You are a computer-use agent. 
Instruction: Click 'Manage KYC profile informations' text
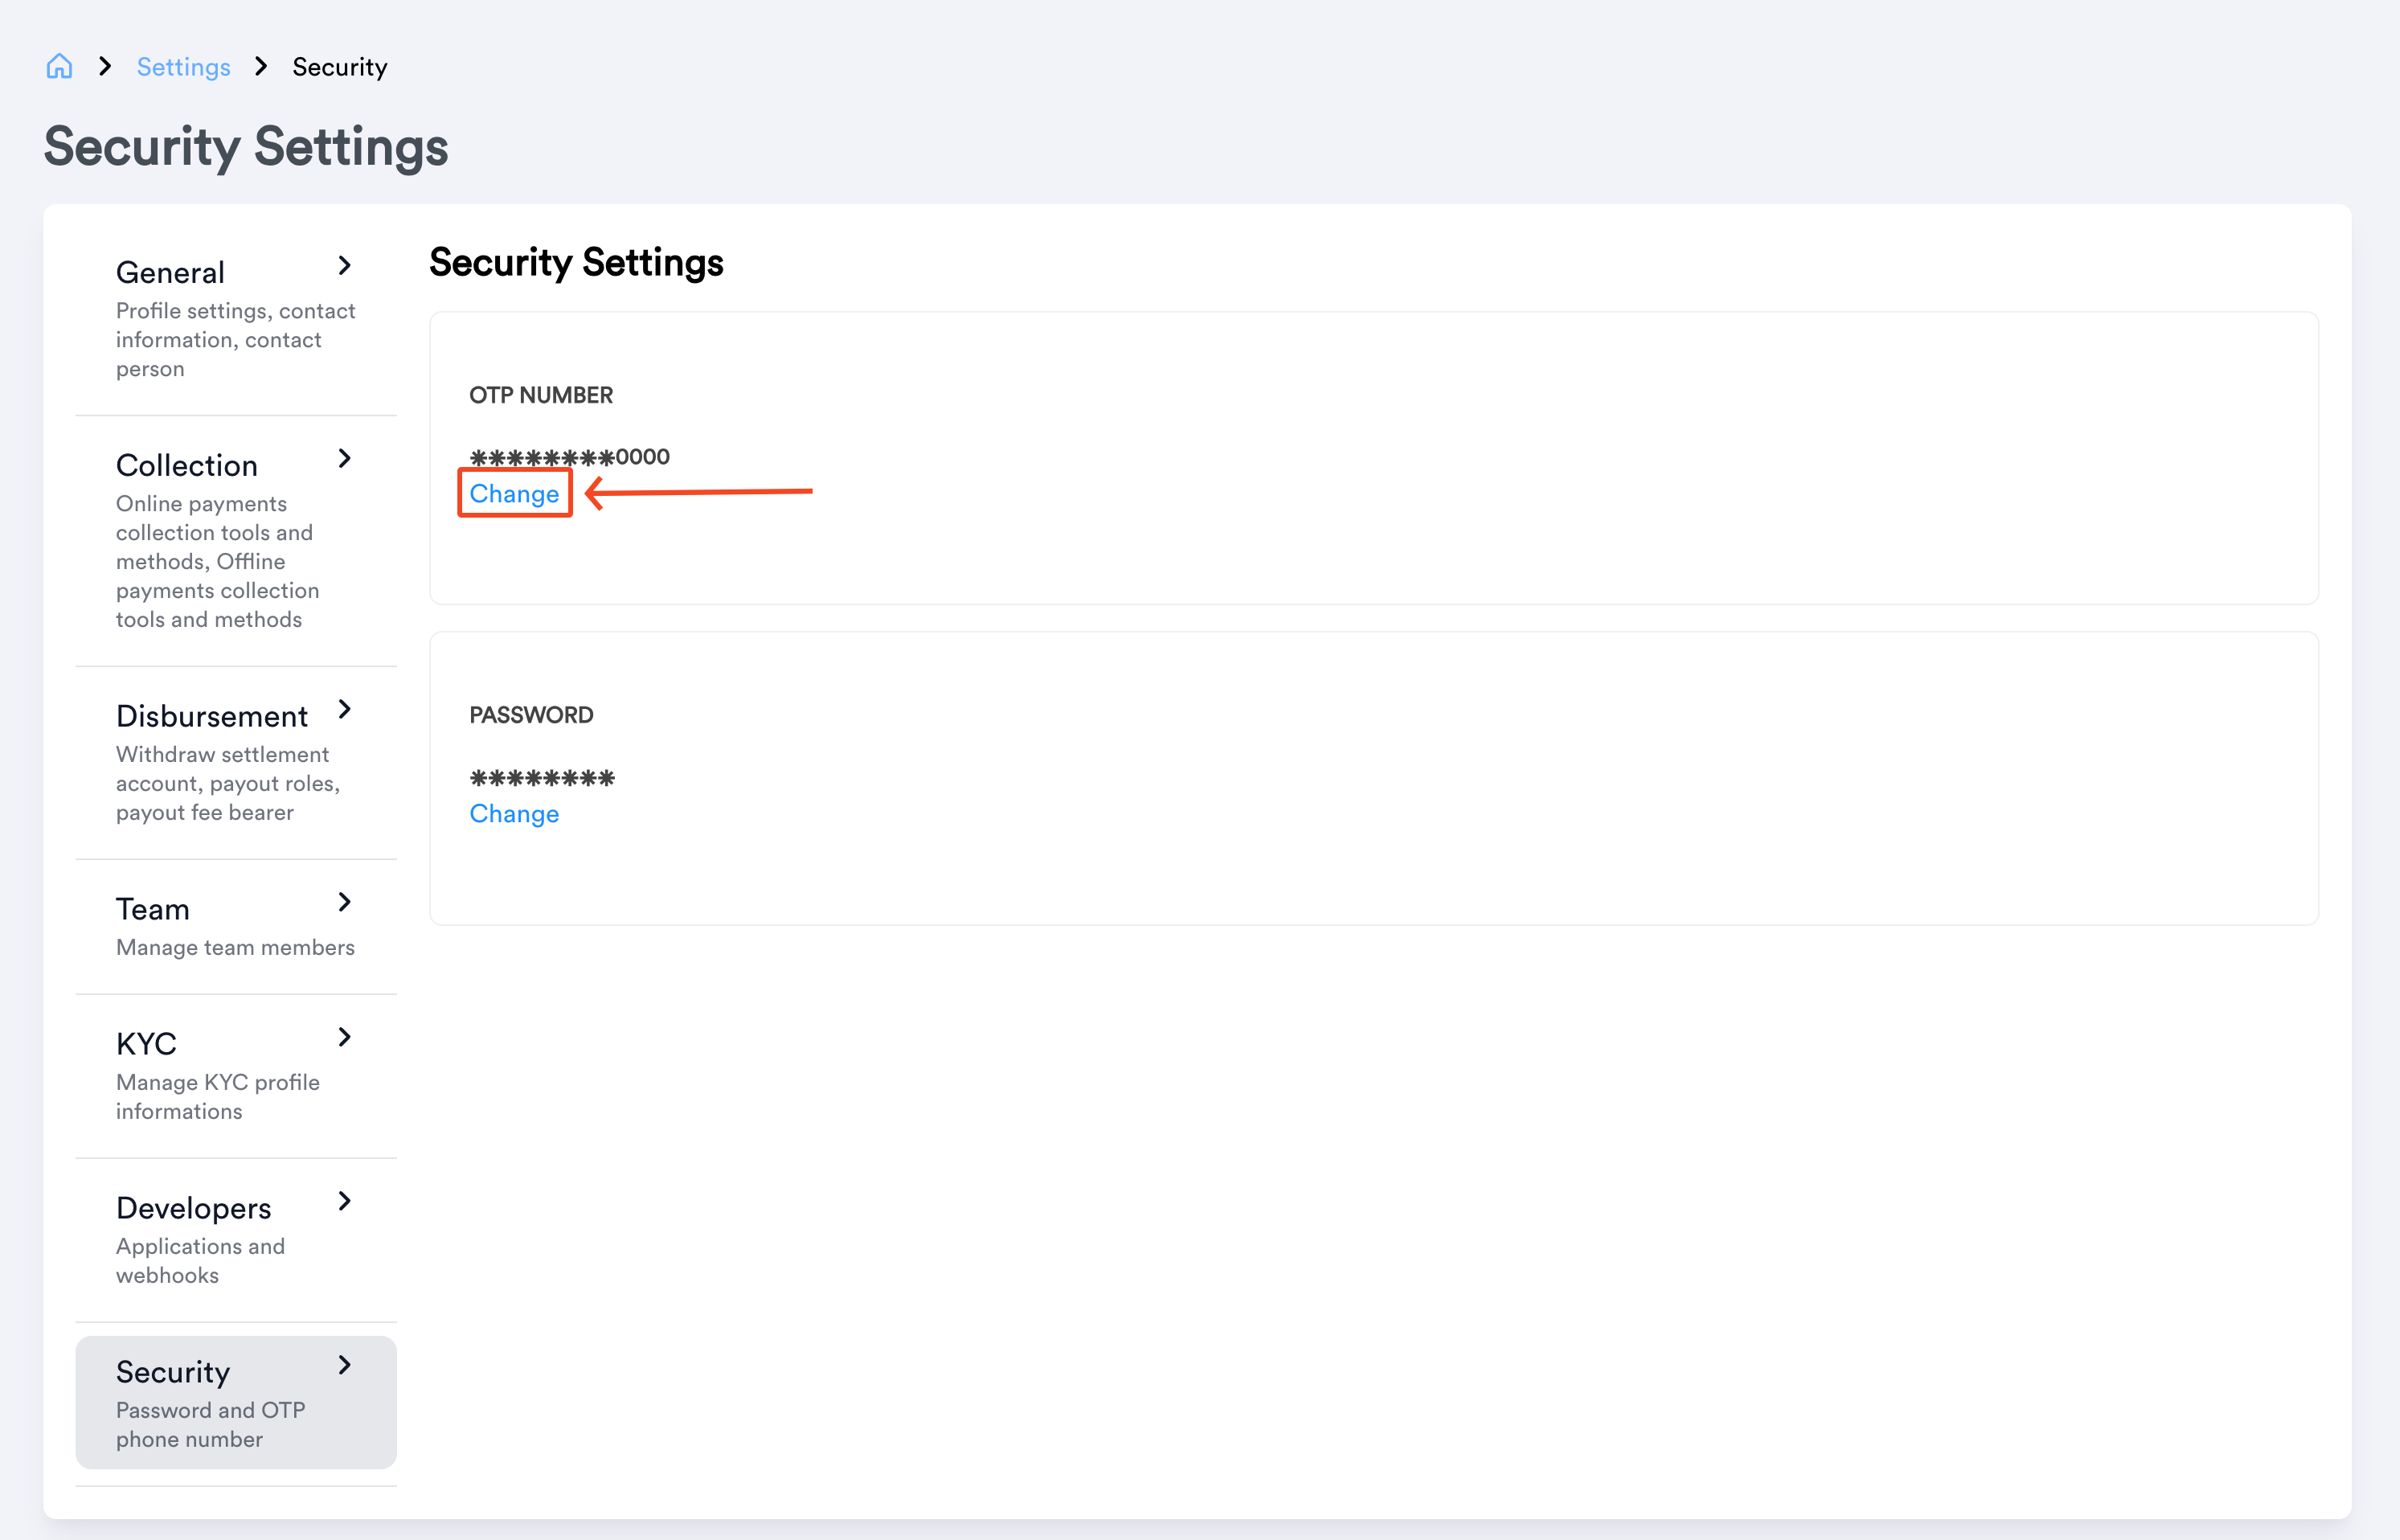pos(218,1097)
